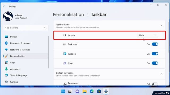This screenshot has height=95, width=170.
Task: Click the Accounts person icon in sidebar
Action: coord(6,69)
